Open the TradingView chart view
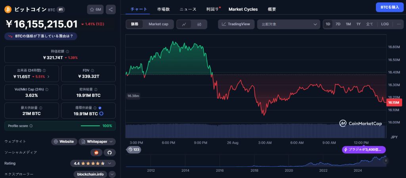The width and height of the screenshot is (406, 178). coord(236,24)
